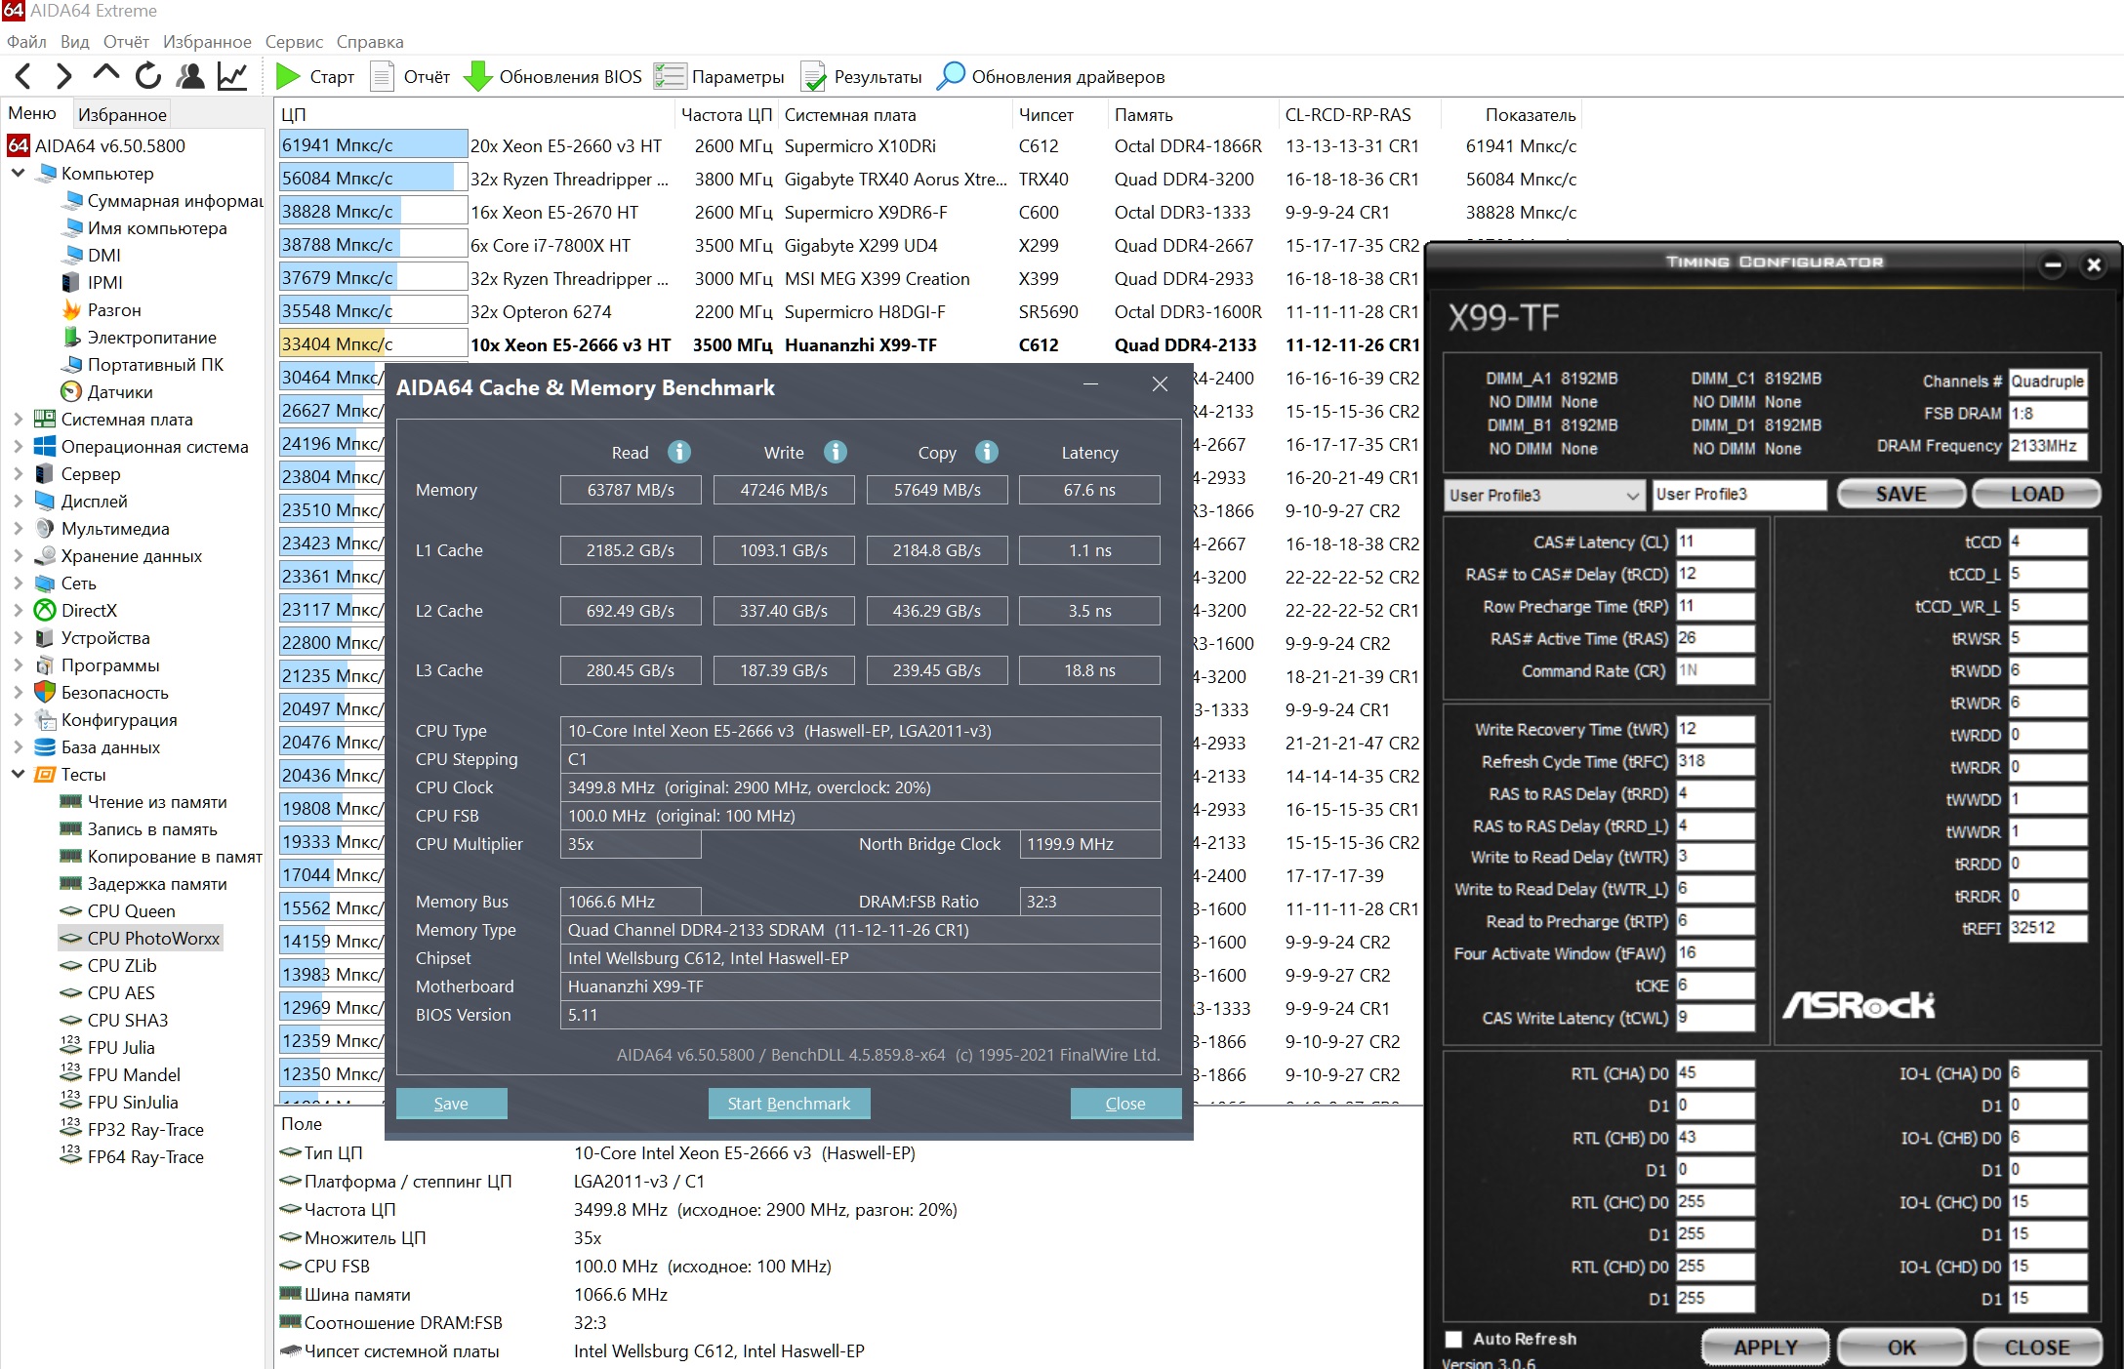Open the Сервис menu
This screenshot has height=1369, width=2124.
tap(294, 42)
